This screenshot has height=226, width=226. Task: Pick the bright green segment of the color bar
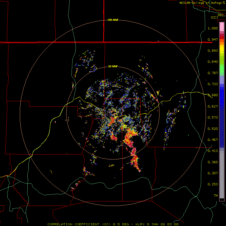[x=222, y=69]
